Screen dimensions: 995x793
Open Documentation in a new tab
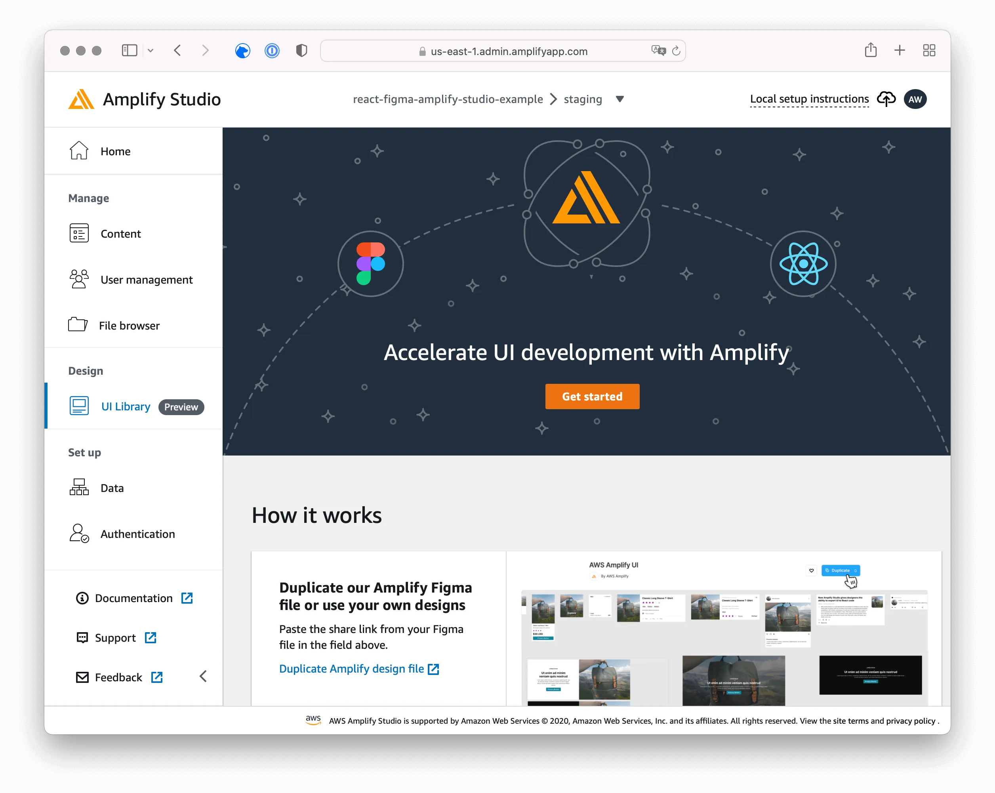click(x=133, y=598)
